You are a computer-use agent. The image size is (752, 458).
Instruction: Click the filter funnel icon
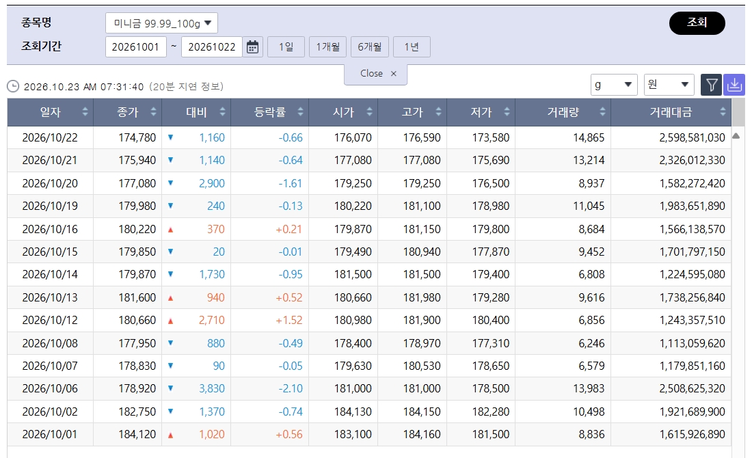[x=711, y=85]
